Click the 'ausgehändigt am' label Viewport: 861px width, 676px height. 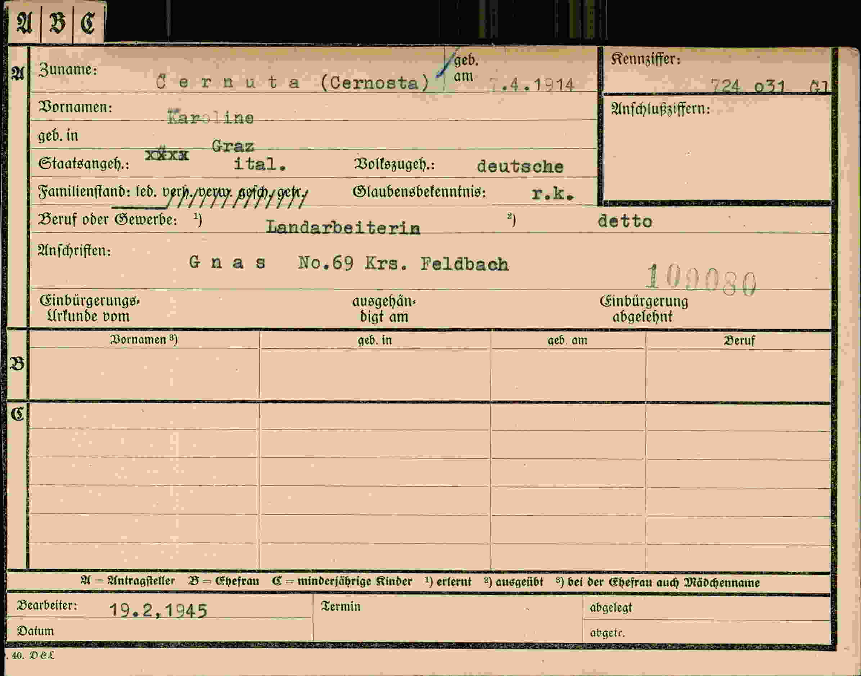pyautogui.click(x=384, y=309)
